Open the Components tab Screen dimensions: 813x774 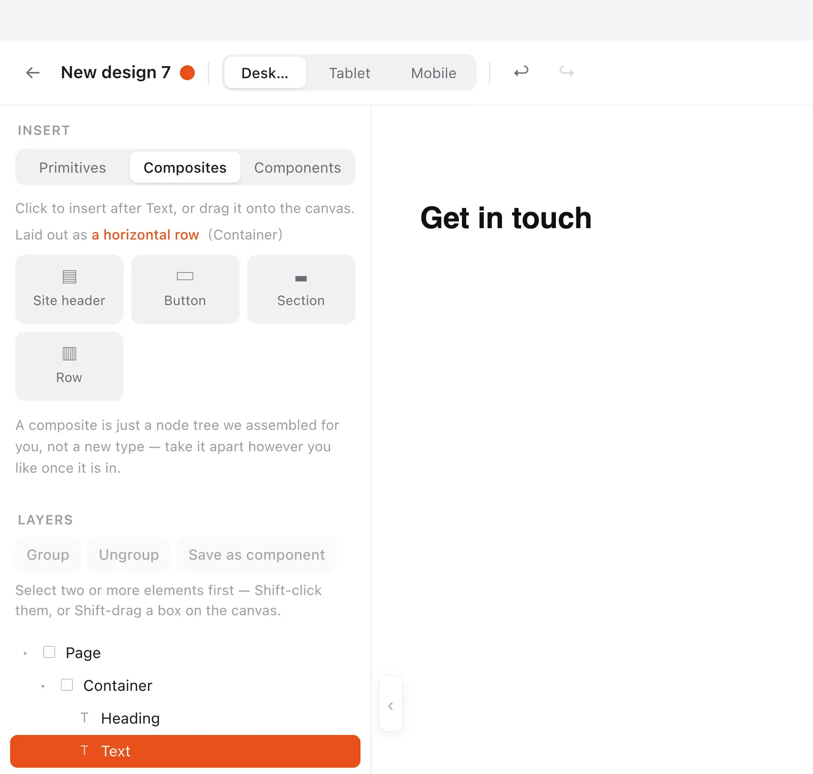(x=298, y=167)
